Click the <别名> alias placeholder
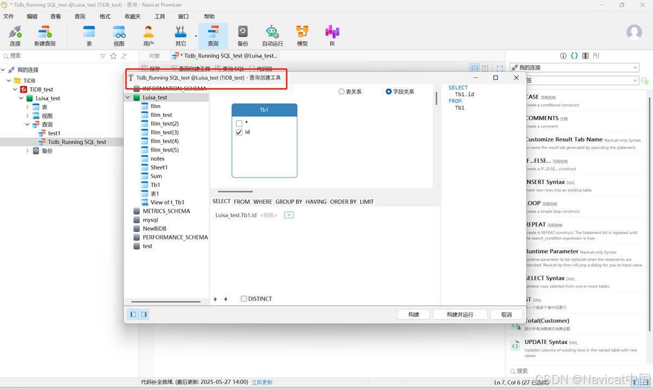 click(x=269, y=215)
